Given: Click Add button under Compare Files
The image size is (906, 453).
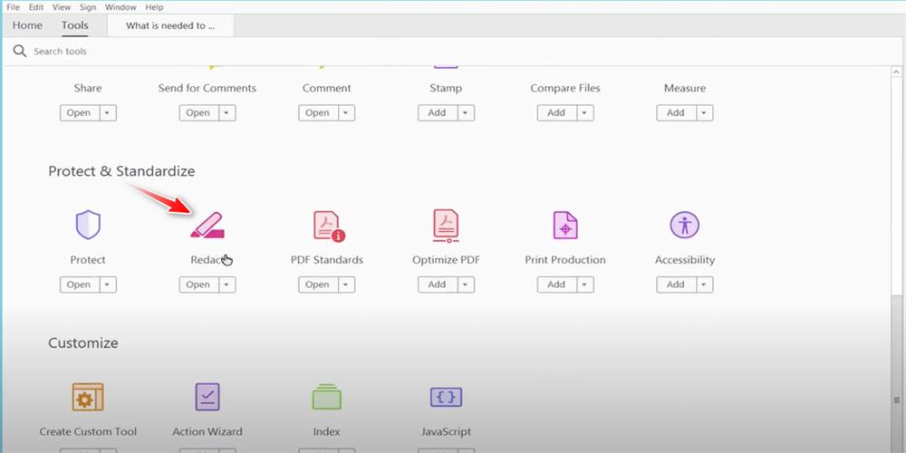Looking at the screenshot, I should coord(557,112).
